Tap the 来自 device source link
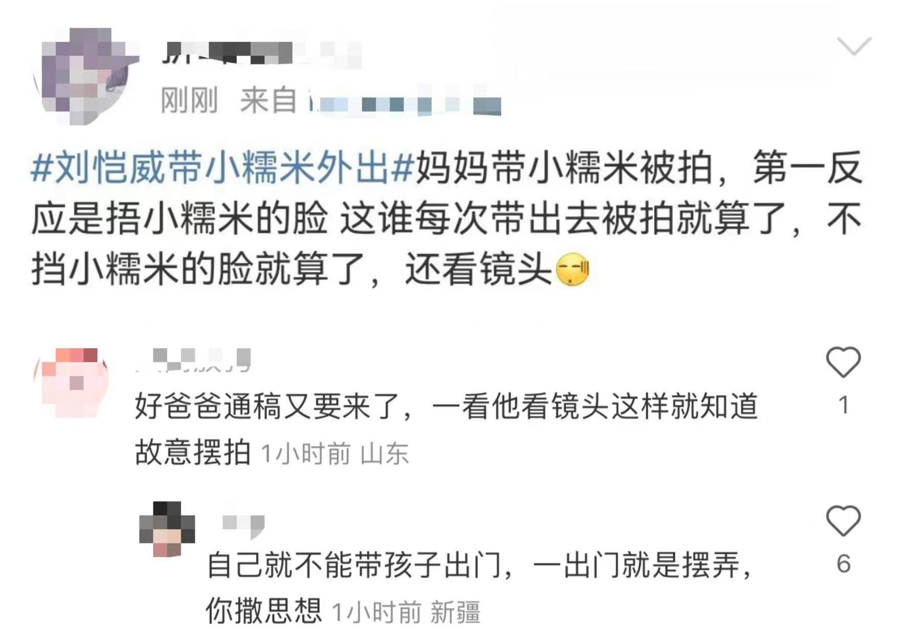This screenshot has height=629, width=898. (x=370, y=100)
